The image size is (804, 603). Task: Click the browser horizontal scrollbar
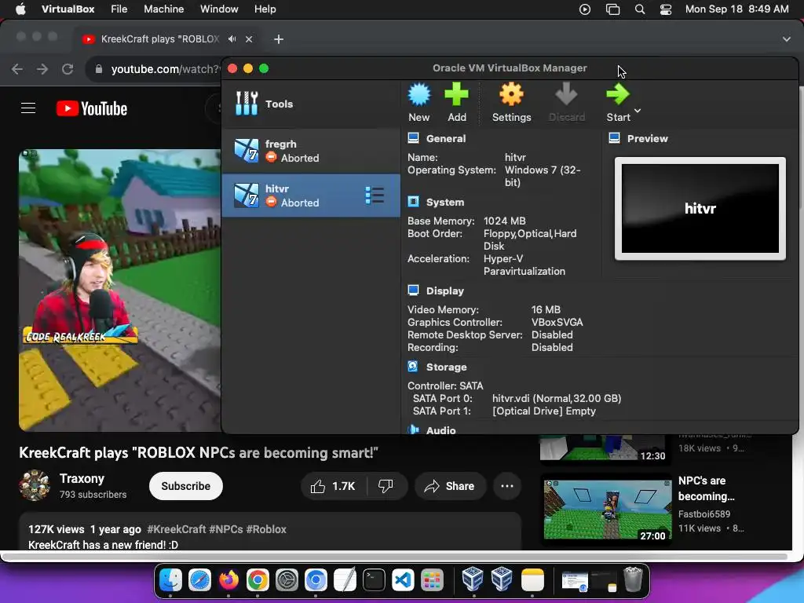tap(395, 556)
